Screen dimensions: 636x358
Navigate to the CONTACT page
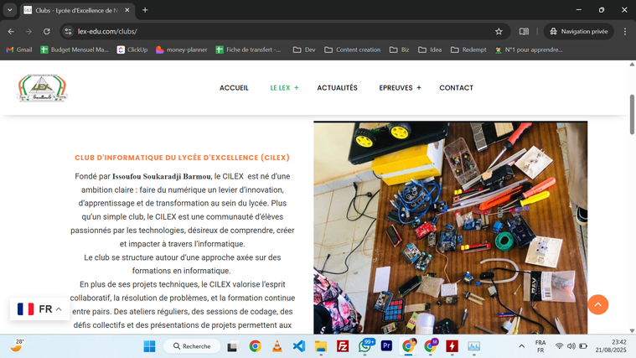(x=456, y=88)
